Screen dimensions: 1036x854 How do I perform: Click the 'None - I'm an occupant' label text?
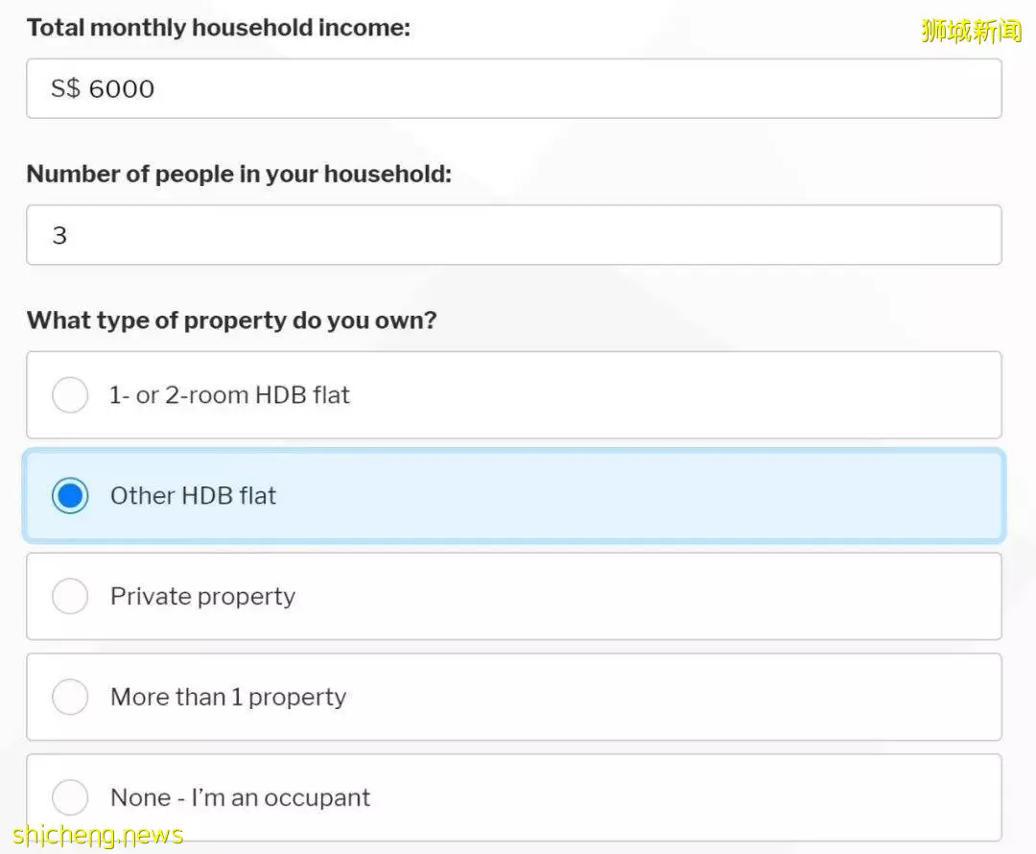click(241, 797)
